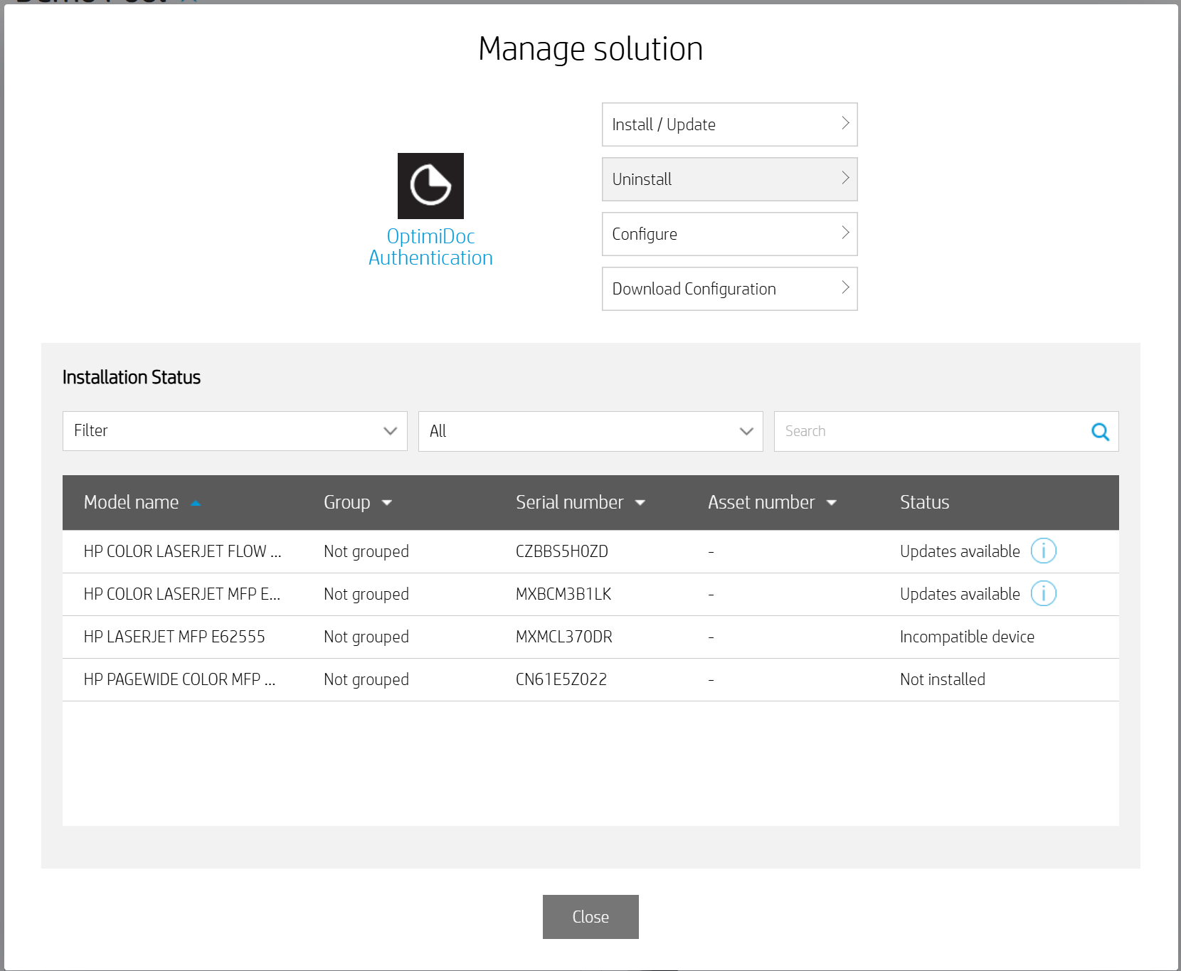Open info icon for serial CZBBS5H0ZD

[1043, 551]
